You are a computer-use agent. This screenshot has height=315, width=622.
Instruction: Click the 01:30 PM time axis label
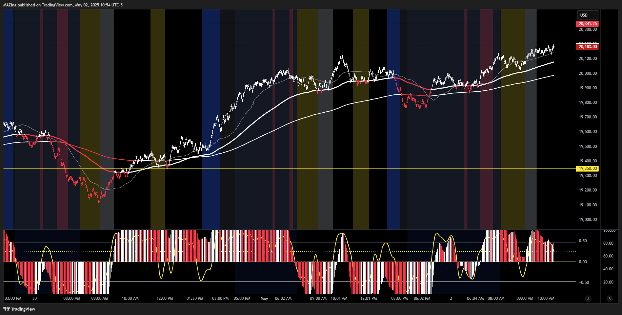point(195,298)
